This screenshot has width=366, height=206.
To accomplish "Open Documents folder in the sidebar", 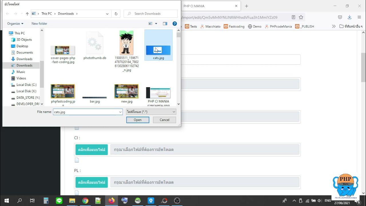I will click(25, 52).
